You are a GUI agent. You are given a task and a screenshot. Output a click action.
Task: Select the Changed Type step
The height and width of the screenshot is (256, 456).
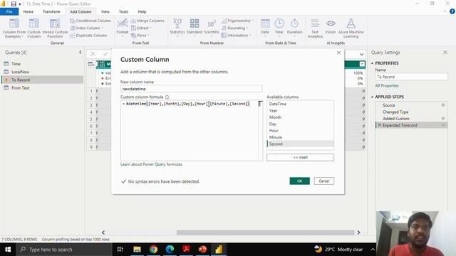pos(411,112)
